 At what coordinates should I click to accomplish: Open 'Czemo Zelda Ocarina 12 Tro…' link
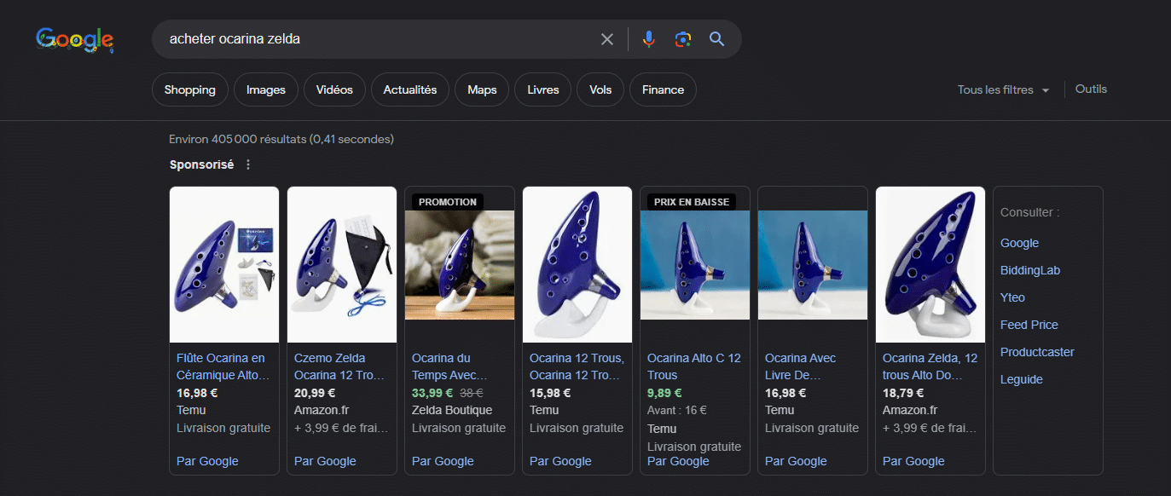pyautogui.click(x=341, y=366)
